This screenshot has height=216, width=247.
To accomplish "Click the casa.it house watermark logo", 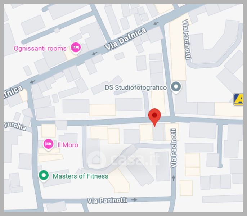I will 96,159.
